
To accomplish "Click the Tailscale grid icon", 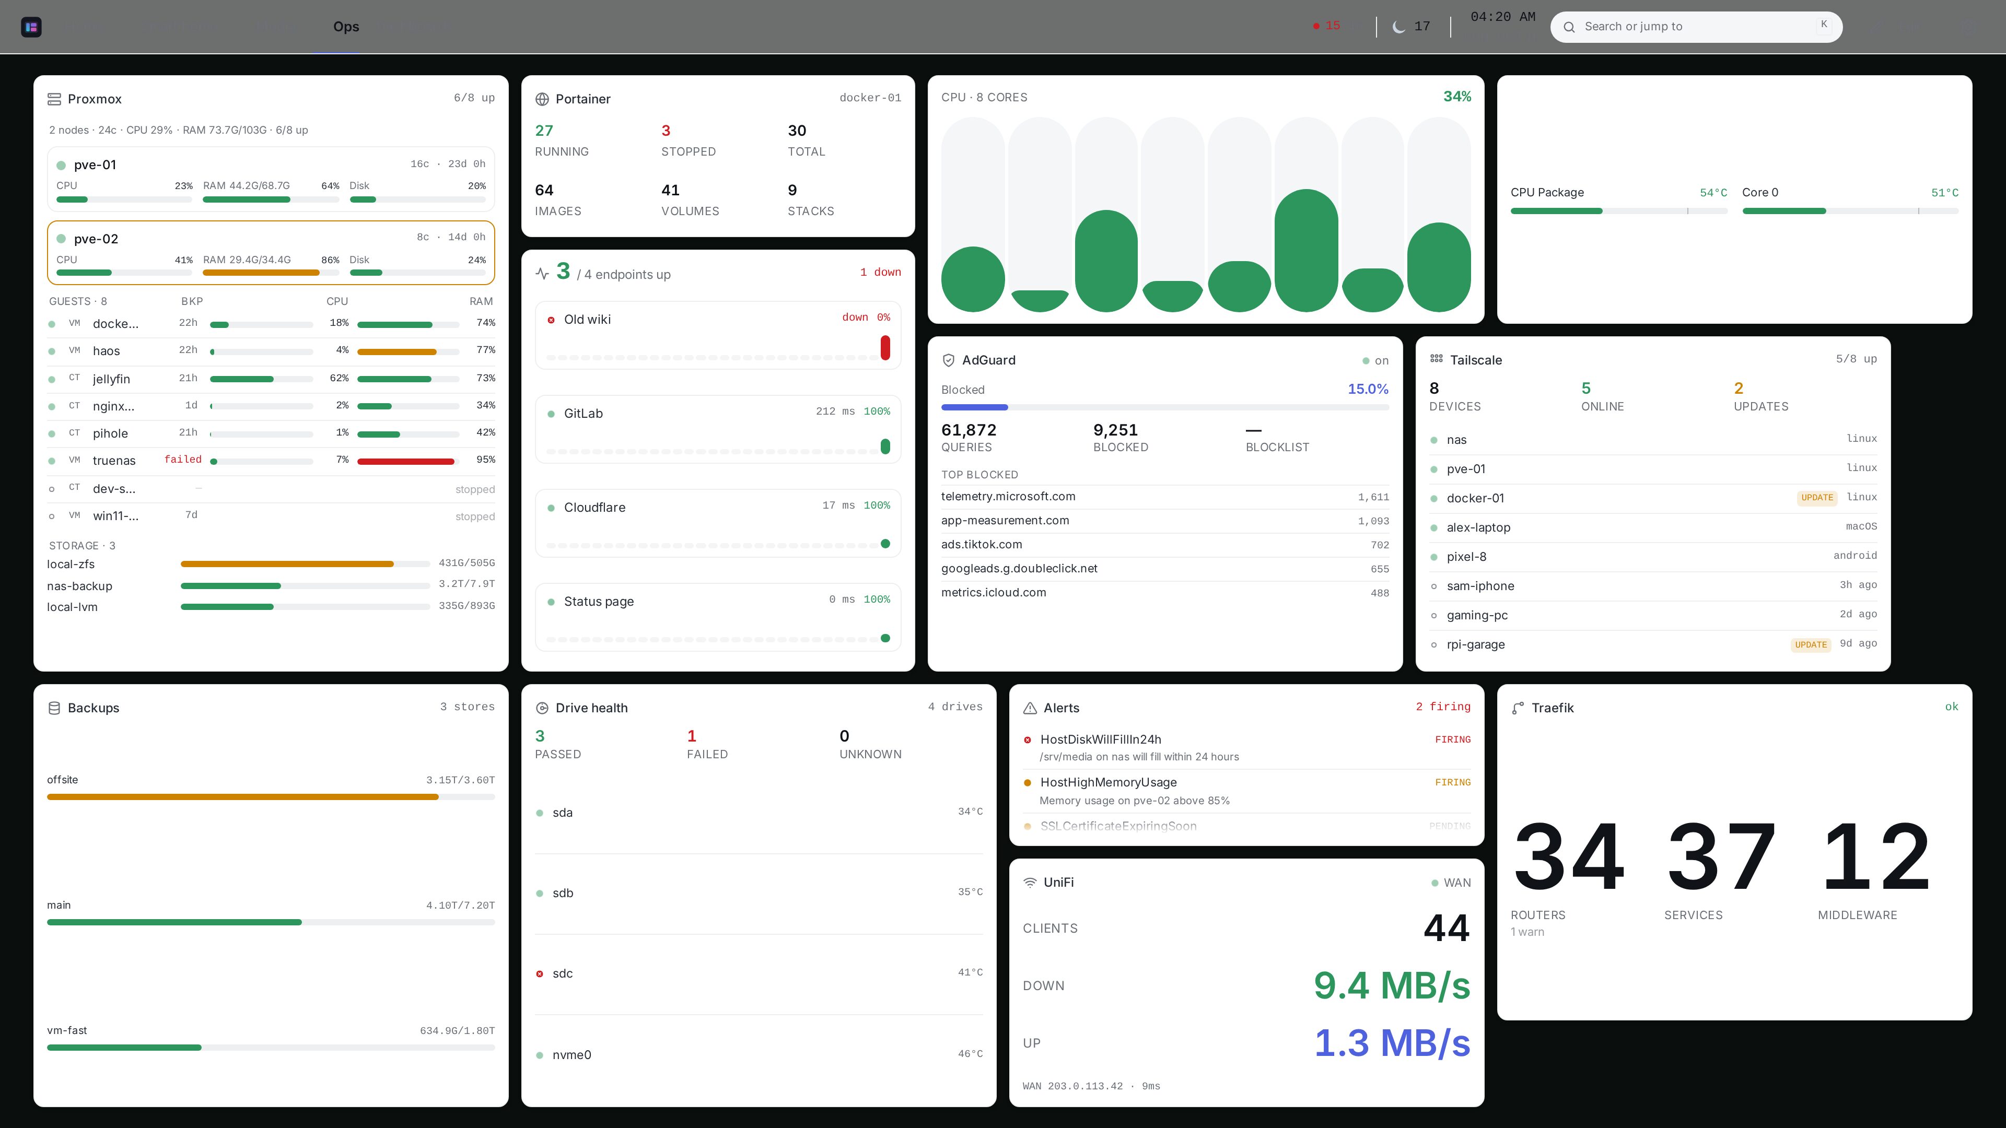I will [x=1436, y=359].
